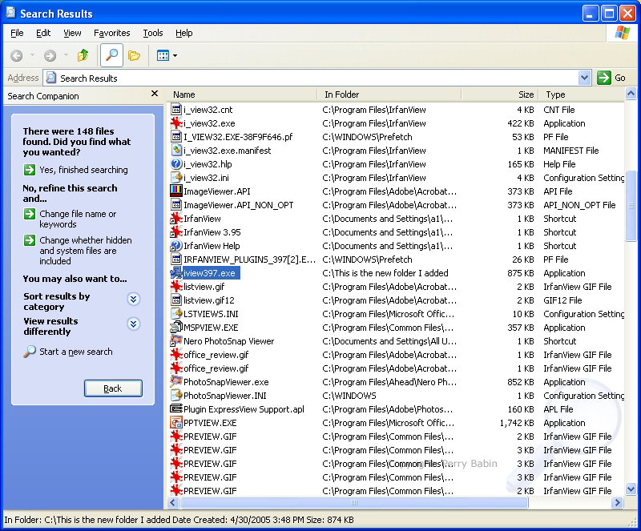Open the File menu
The width and height of the screenshot is (641, 531).
pyautogui.click(x=17, y=33)
